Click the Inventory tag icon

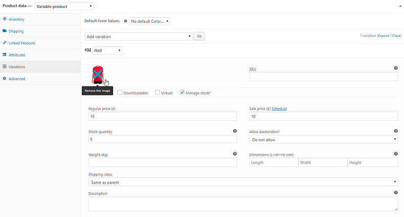tap(5, 19)
